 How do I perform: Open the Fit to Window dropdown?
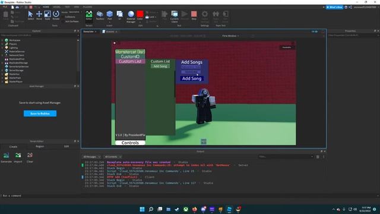tap(230, 36)
